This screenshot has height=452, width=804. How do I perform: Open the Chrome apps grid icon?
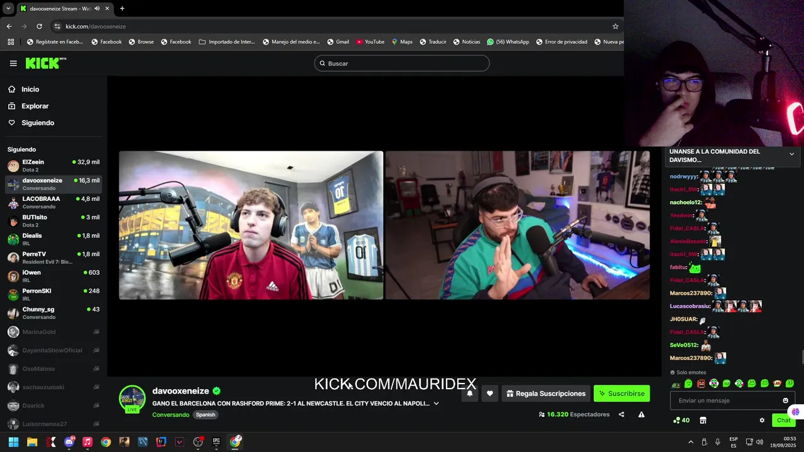click(x=11, y=42)
